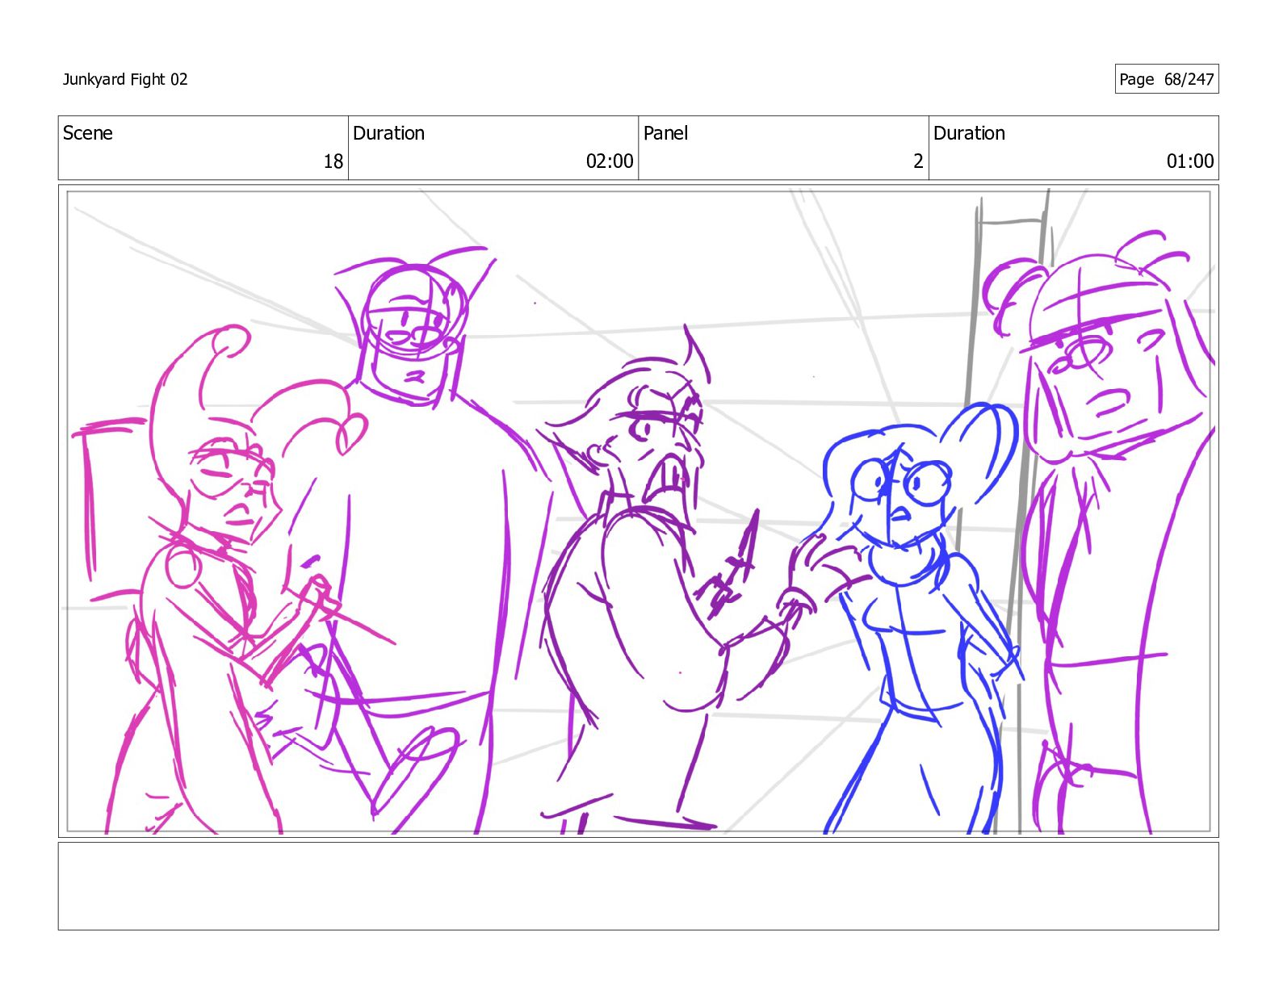Click the storyboard sketch panel image
The image size is (1279, 988).
point(638,511)
